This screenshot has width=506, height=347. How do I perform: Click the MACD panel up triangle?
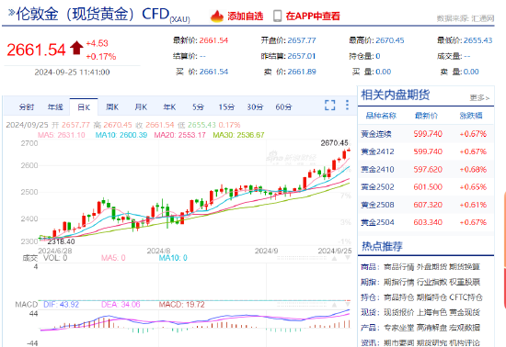click(335, 304)
